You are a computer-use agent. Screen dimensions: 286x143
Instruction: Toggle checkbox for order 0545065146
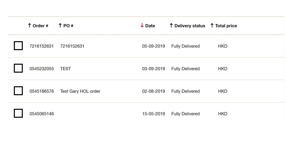(x=18, y=113)
